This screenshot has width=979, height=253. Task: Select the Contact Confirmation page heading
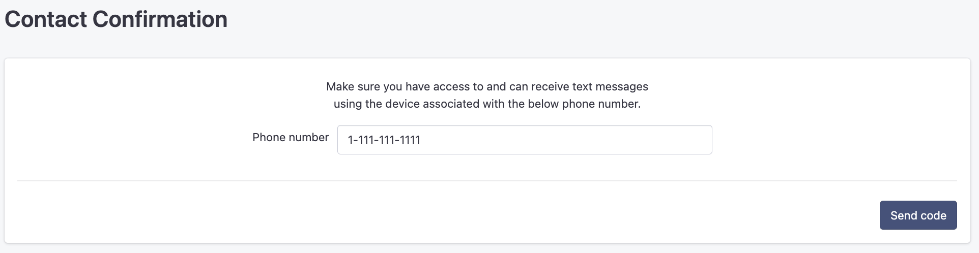pos(116,19)
